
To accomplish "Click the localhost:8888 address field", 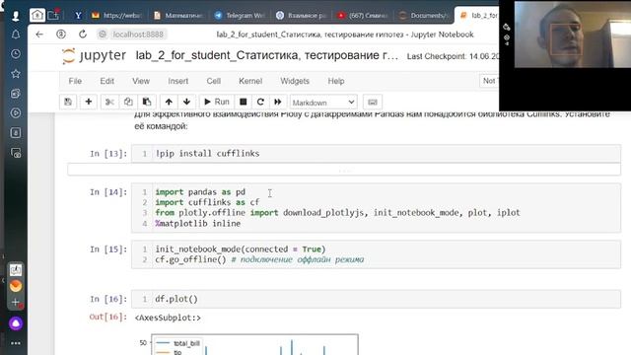I will click(138, 35).
